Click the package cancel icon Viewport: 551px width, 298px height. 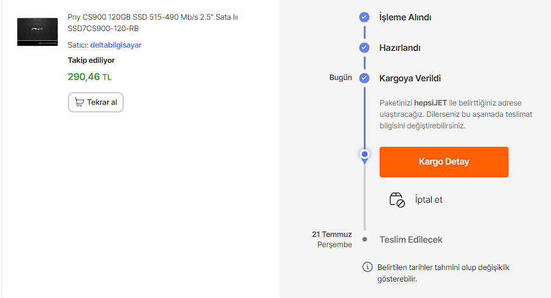(x=397, y=200)
